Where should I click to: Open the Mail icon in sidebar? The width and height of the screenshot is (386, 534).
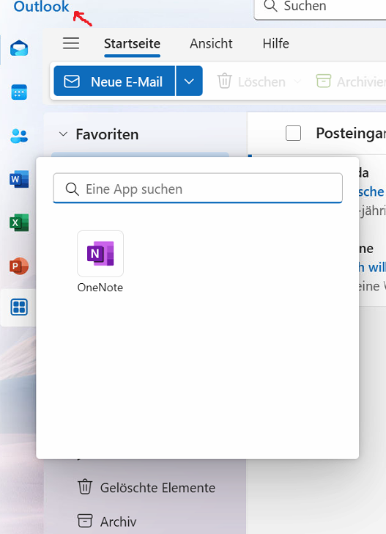pos(19,48)
